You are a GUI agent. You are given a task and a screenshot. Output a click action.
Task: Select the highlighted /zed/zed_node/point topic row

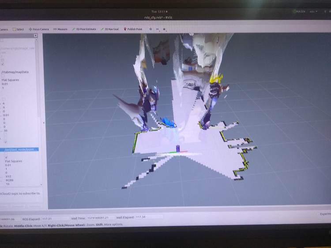coord(21,149)
